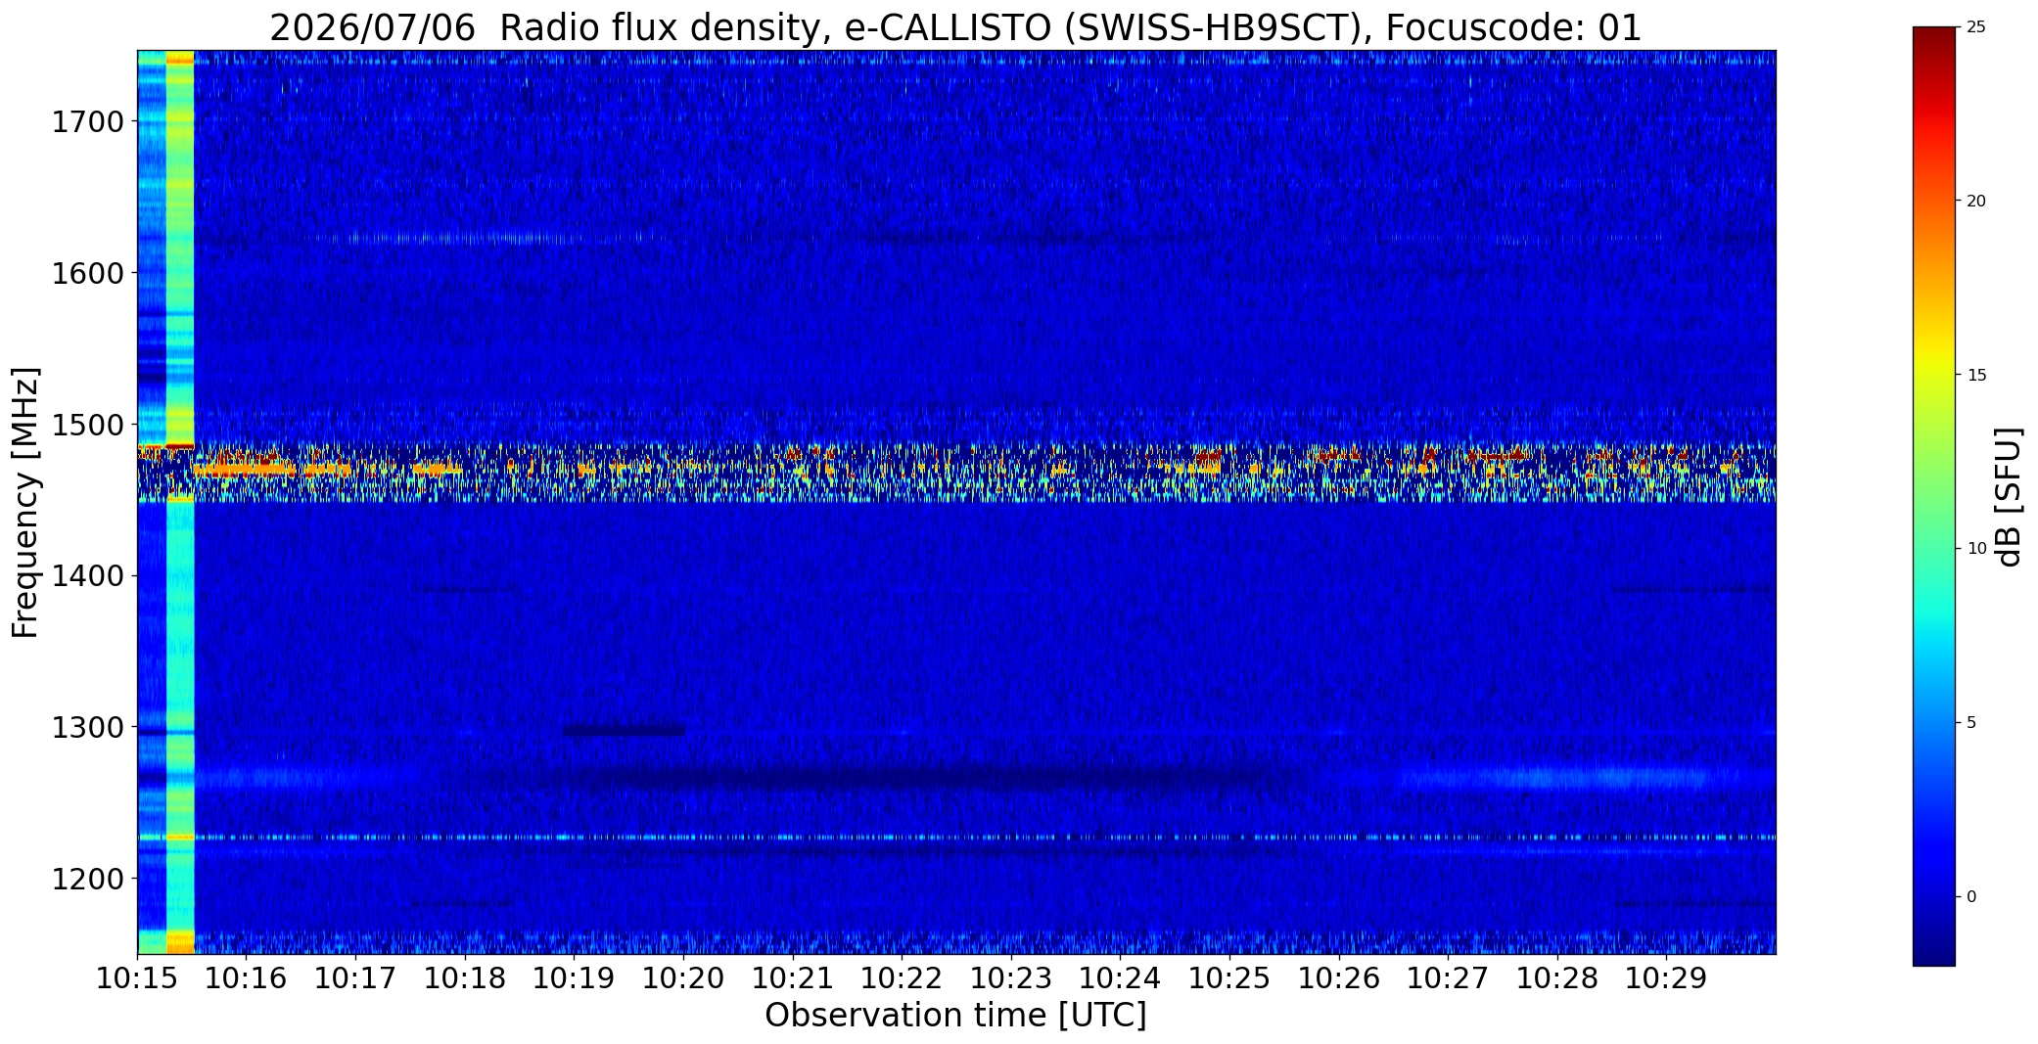
Task: Click the 1200 frequency axis label
Action: 87,879
